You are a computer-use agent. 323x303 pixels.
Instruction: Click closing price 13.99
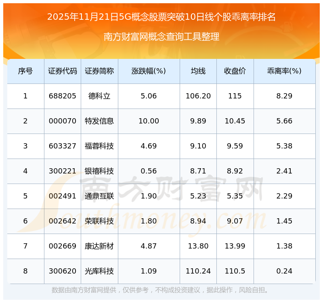click(x=235, y=246)
